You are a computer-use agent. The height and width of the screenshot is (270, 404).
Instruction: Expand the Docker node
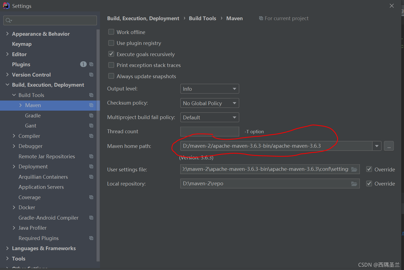[14, 207]
